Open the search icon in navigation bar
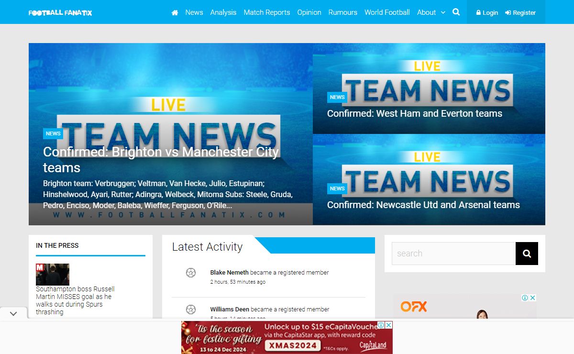Viewport: 574px width, 354px height. pyautogui.click(x=456, y=12)
